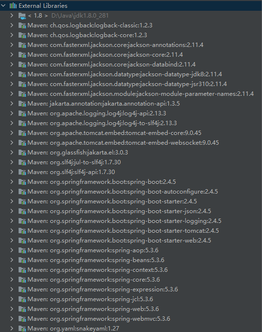Click the tomcat-embed-websocket library icon

[x=22, y=143]
